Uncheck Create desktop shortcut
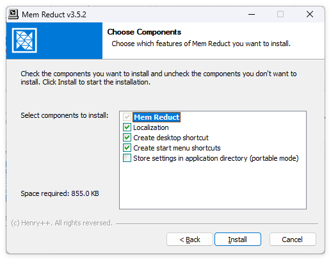331x260 pixels. (127, 138)
